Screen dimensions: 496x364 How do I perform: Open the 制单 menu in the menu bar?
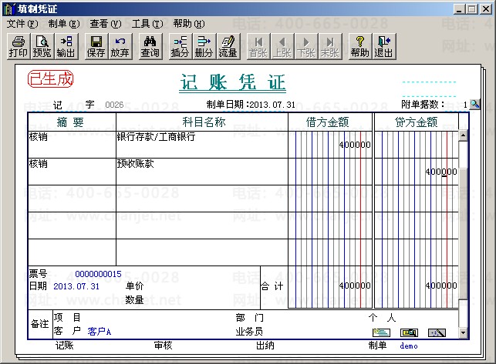click(63, 24)
